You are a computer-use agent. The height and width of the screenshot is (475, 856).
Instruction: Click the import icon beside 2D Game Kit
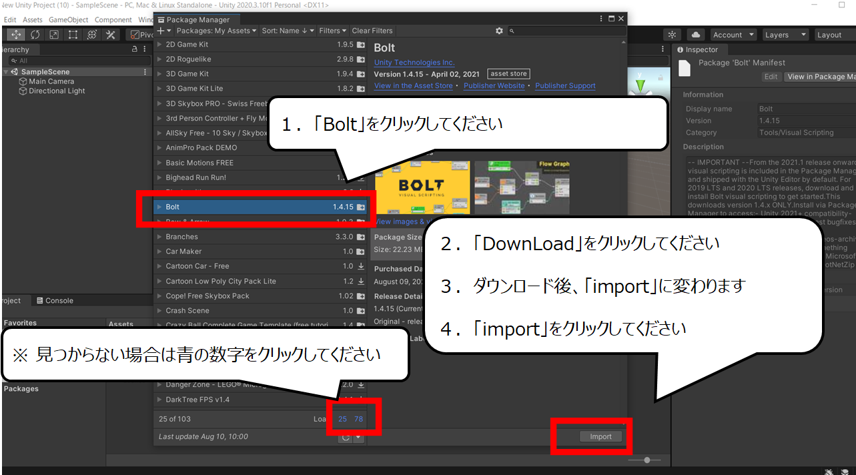pos(361,45)
